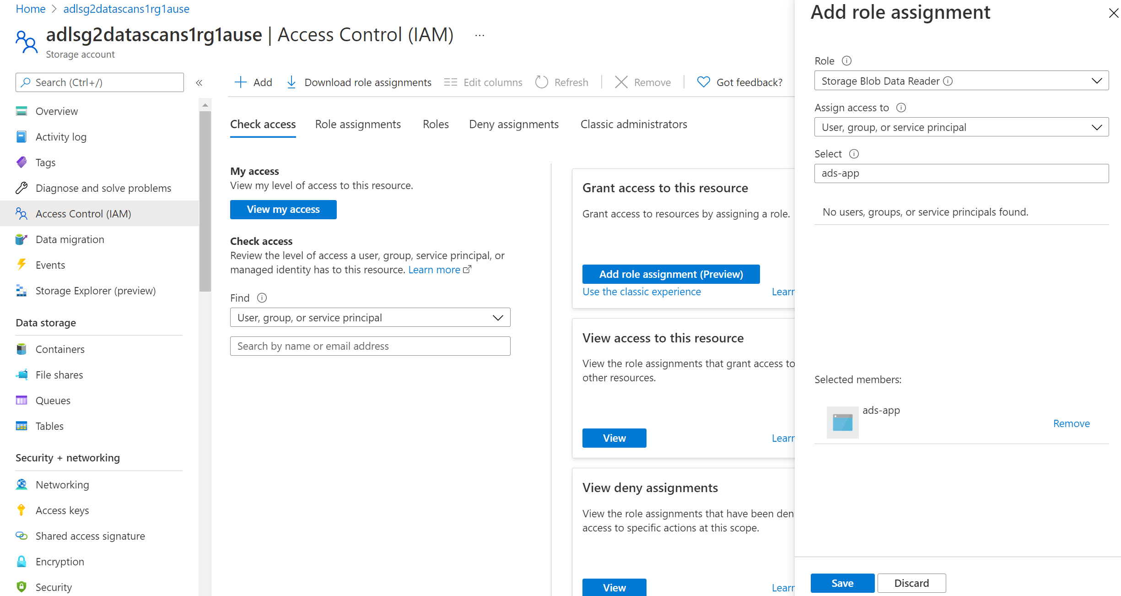Click the Containers icon under Data storage
This screenshot has height=596, width=1121.
(22, 349)
